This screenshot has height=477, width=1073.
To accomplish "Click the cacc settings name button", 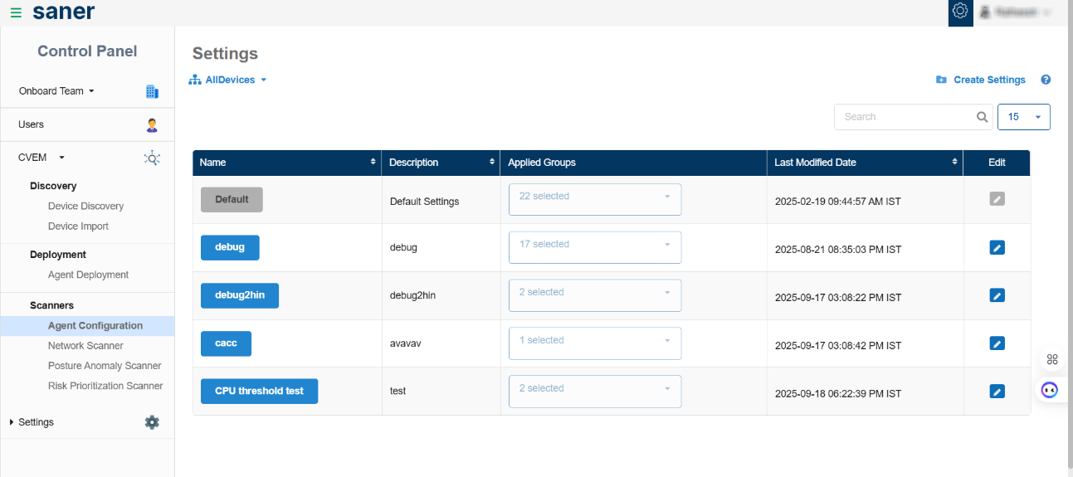I will click(226, 343).
